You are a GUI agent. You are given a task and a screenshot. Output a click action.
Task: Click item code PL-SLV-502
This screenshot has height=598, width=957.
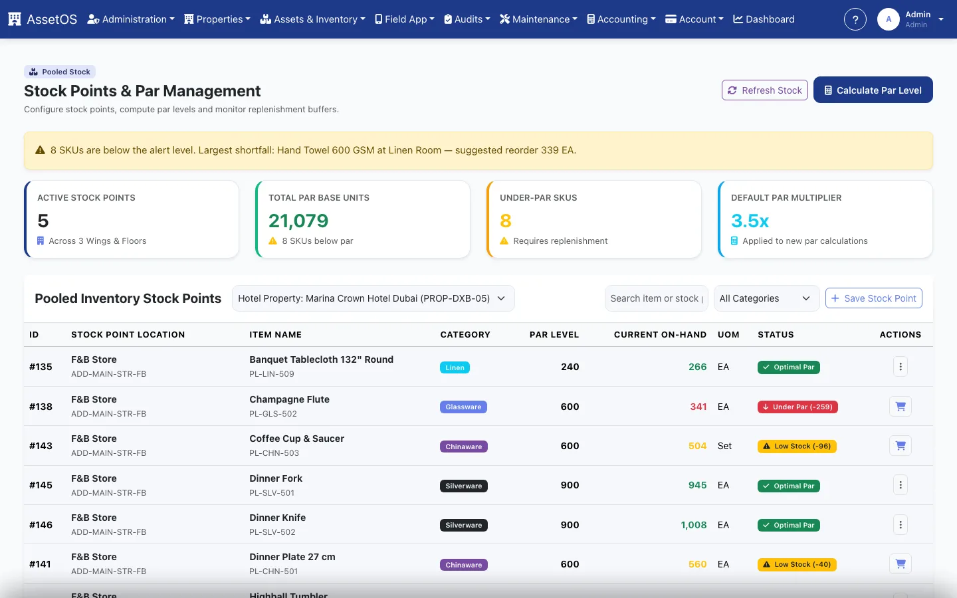[x=272, y=532]
